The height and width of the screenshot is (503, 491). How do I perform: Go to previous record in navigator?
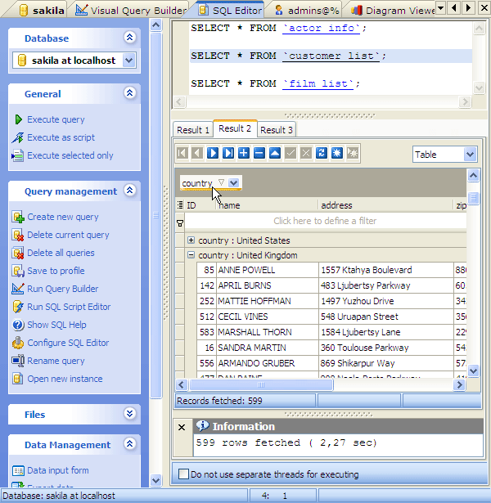click(197, 153)
